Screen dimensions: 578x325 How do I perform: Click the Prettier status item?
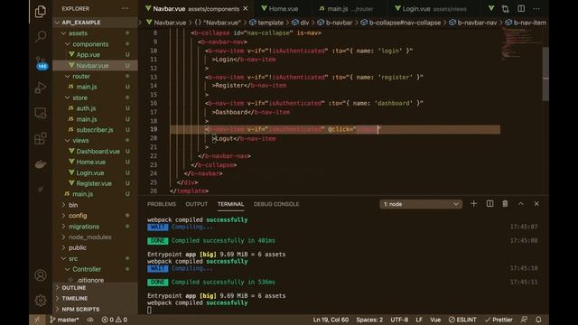499,320
